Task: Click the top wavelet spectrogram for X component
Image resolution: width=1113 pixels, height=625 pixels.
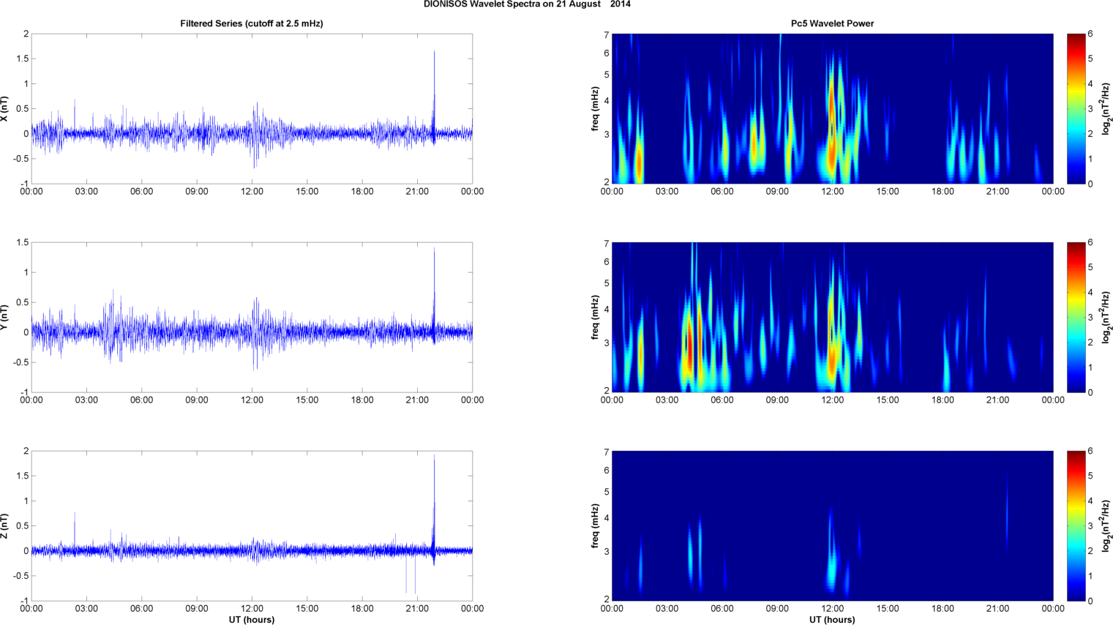Action: pos(832,108)
